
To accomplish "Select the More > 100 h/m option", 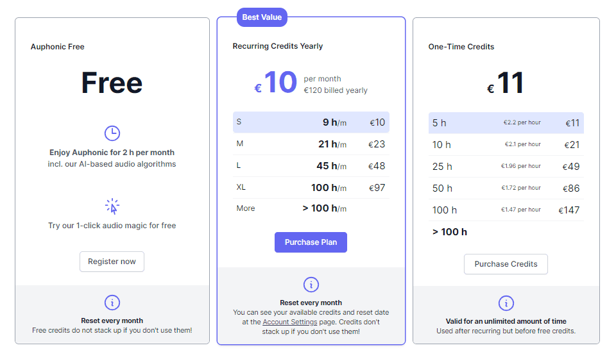I will [311, 208].
